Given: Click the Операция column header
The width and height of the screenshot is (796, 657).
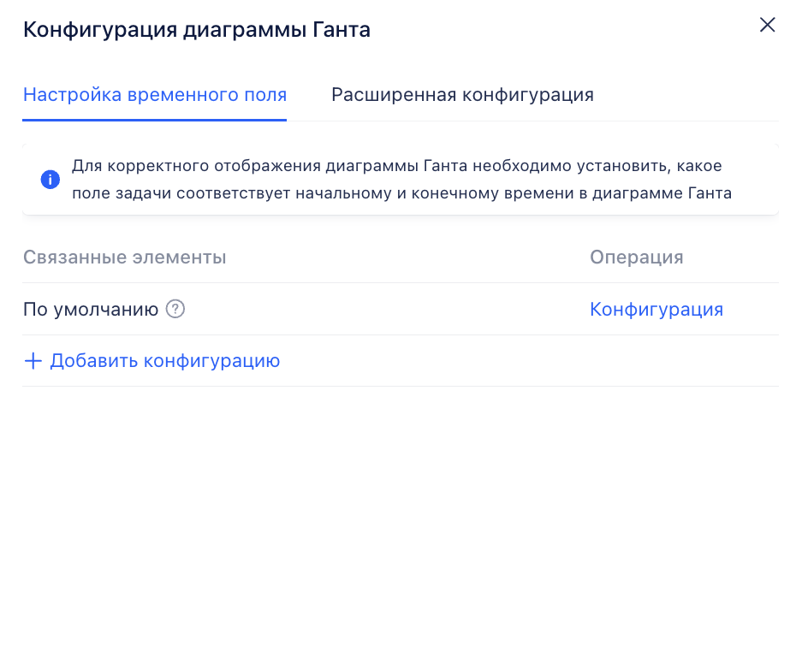Looking at the screenshot, I should [636, 257].
